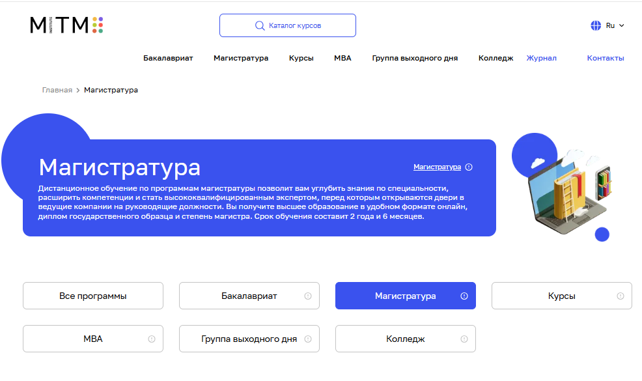This screenshot has width=642, height=381.
Task: Click info icon beside banner Магистратура link
Action: tap(469, 167)
